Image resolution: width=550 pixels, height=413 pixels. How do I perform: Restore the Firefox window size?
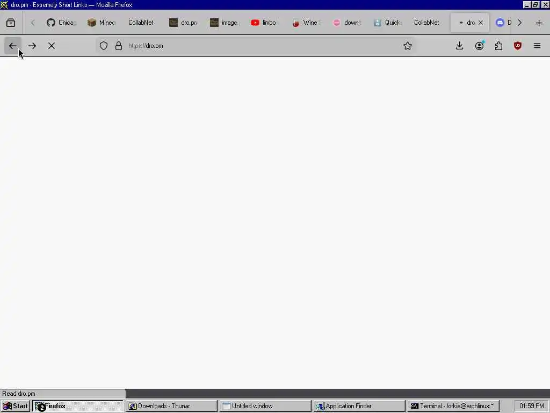535,4
